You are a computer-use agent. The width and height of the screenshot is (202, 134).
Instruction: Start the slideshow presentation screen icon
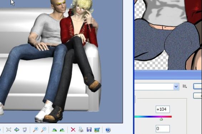[x=25, y=130]
